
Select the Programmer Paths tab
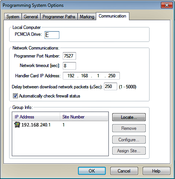pyautogui.click(x=59, y=17)
